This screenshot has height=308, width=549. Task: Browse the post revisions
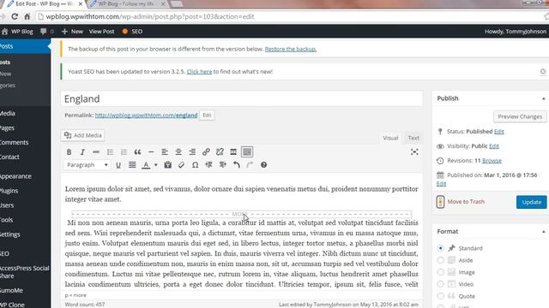point(492,161)
